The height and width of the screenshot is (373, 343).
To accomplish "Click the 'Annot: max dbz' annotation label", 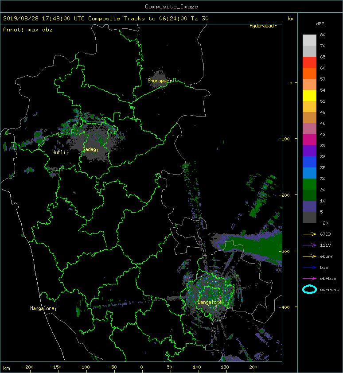I will [28, 30].
